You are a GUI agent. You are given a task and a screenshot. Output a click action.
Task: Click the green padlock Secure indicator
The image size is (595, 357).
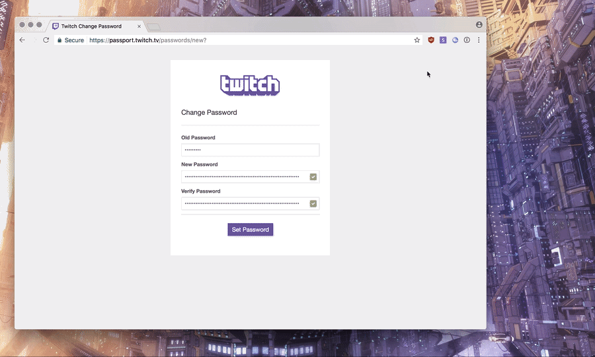(x=71, y=40)
